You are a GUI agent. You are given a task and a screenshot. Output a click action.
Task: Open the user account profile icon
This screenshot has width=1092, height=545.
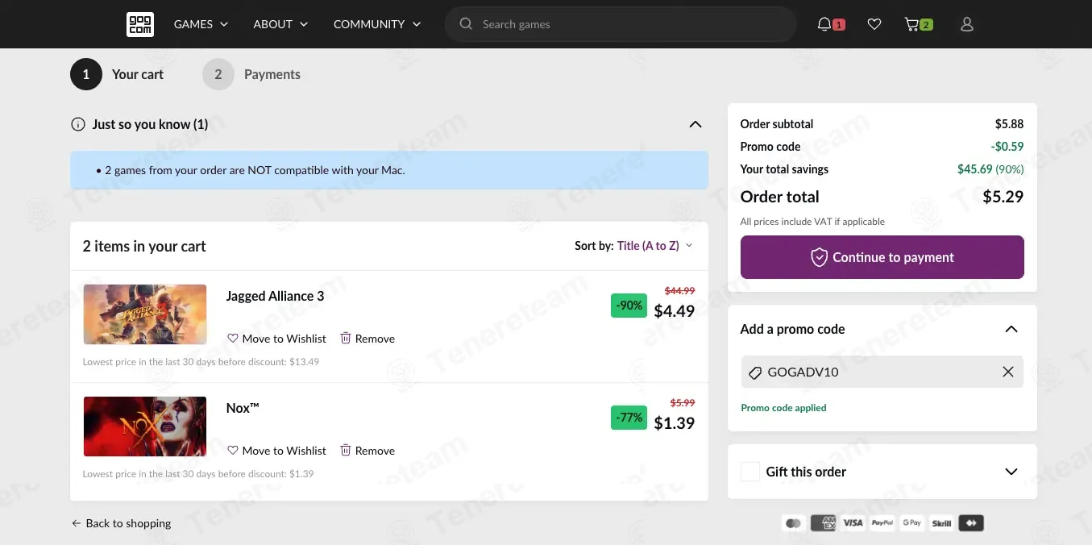pyautogui.click(x=967, y=24)
